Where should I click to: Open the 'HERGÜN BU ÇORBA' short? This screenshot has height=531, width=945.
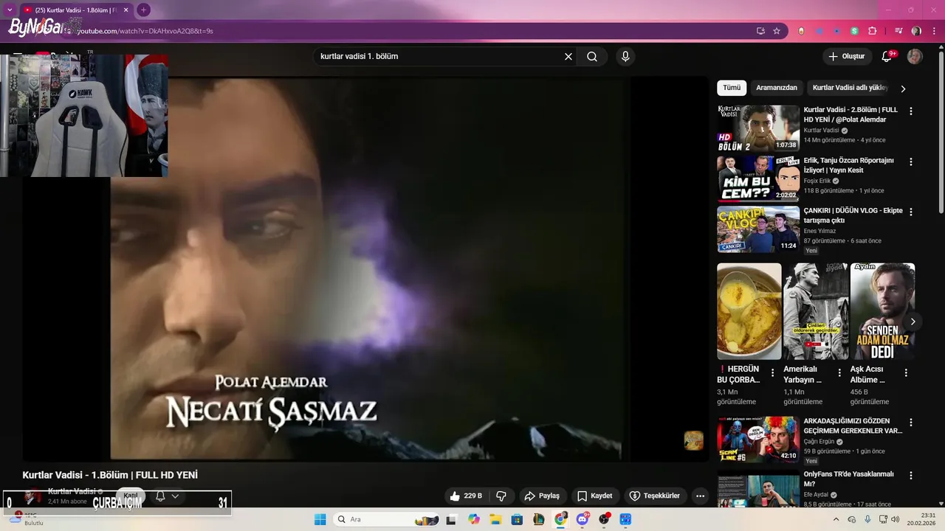(749, 311)
